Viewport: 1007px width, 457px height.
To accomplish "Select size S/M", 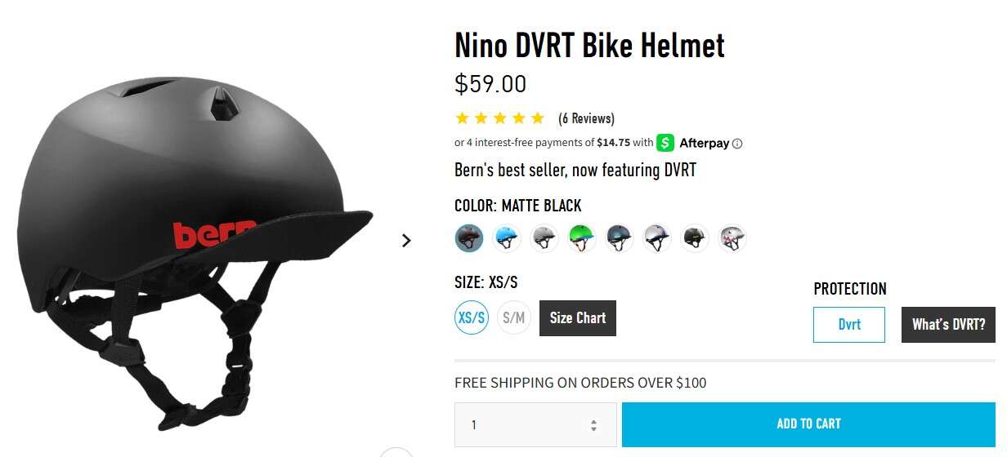I will (x=514, y=317).
